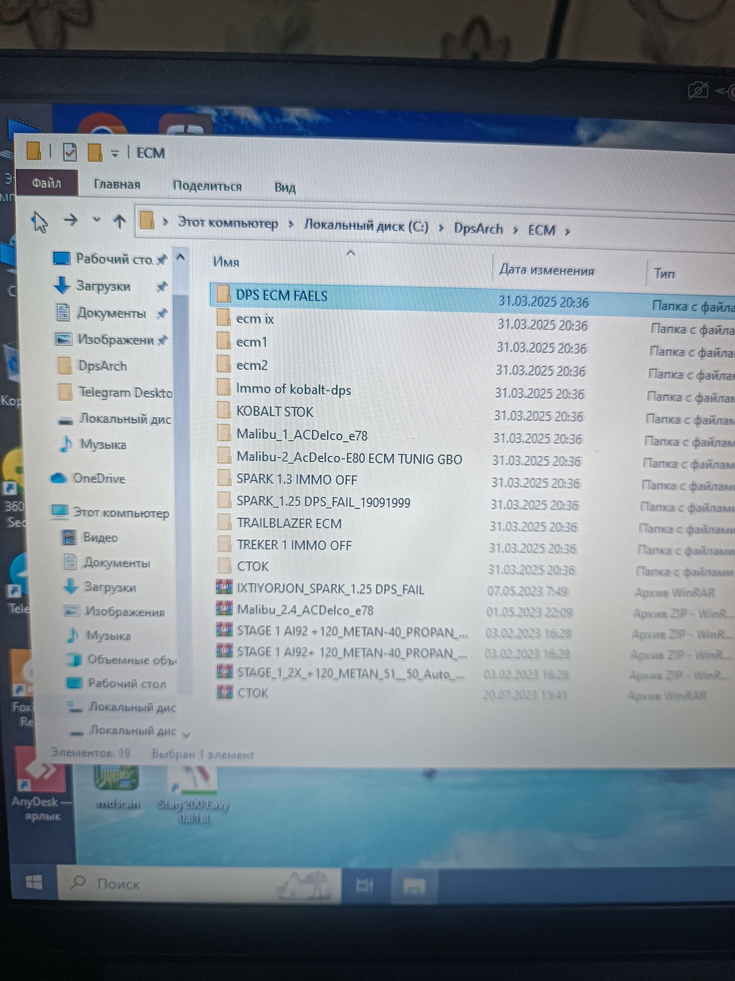Click the date cell 07.05.2023 7:49
This screenshot has height=981, width=735.
[527, 592]
